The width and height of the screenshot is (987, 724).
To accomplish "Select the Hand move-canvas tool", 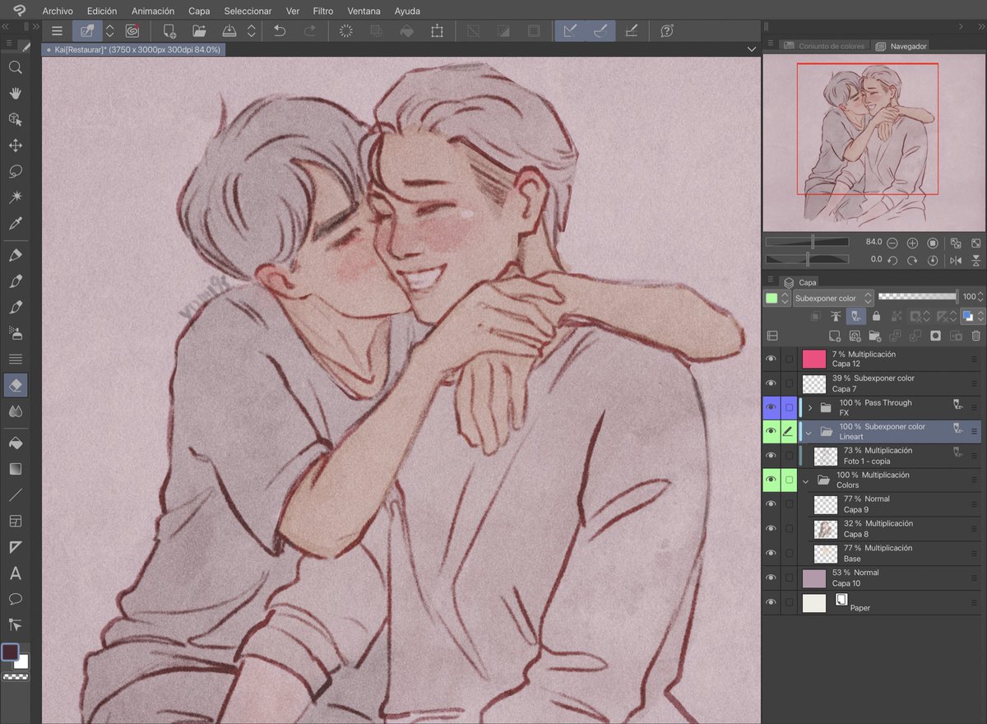I will pos(15,94).
